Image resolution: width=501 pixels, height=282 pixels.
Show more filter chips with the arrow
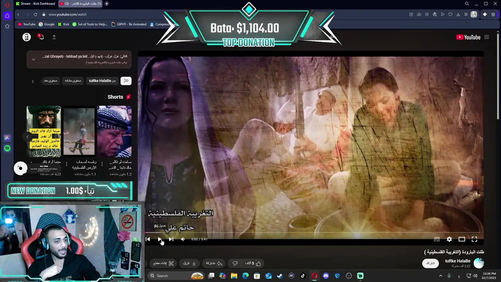pos(33,81)
